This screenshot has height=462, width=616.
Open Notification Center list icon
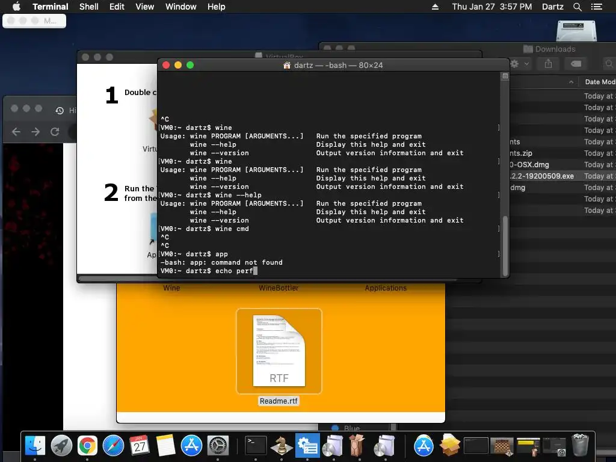597,7
